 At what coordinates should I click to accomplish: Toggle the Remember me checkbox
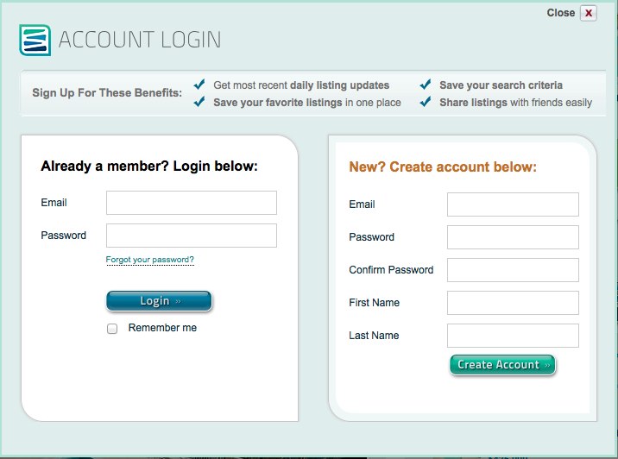click(112, 329)
